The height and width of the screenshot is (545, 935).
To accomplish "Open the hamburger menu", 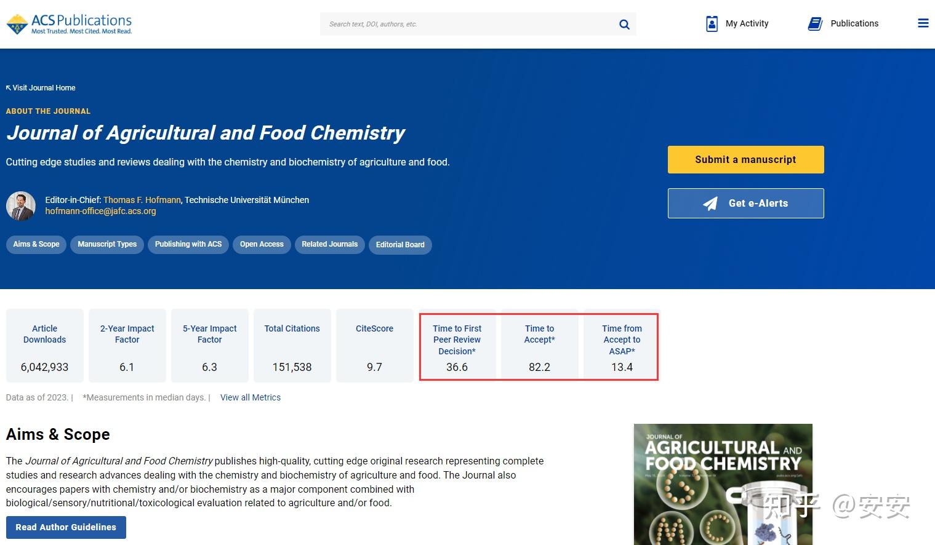I will point(923,23).
